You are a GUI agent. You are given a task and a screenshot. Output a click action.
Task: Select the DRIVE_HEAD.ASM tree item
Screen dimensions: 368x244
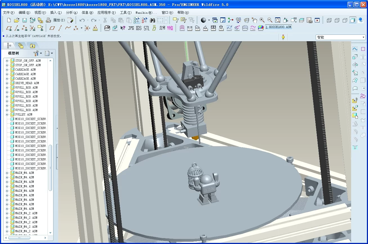point(27,83)
